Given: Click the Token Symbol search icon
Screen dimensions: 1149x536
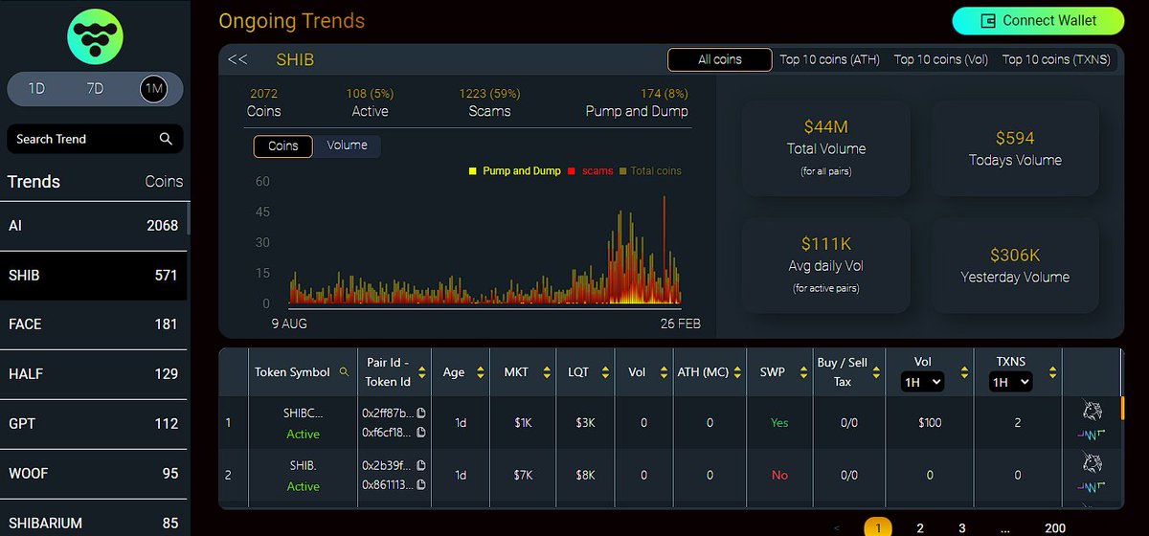Looking at the screenshot, I should 344,371.
